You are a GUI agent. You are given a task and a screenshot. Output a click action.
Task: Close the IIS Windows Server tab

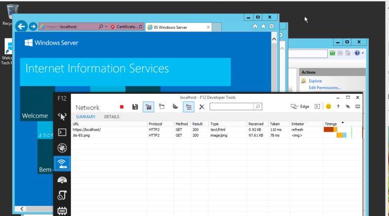click(208, 27)
